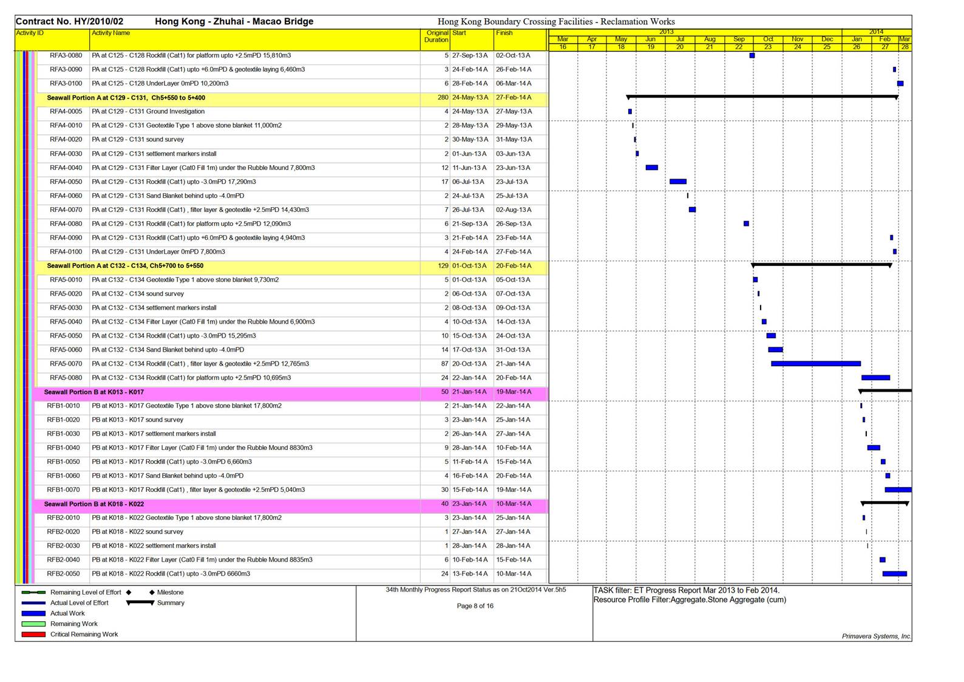Image resolution: width=964 pixels, height=682 pixels.
Task: Click the 'Primavera Systems, Inc.' credit text
Action: (x=876, y=636)
